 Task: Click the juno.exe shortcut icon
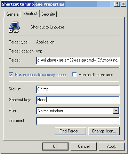(x=14, y=27)
